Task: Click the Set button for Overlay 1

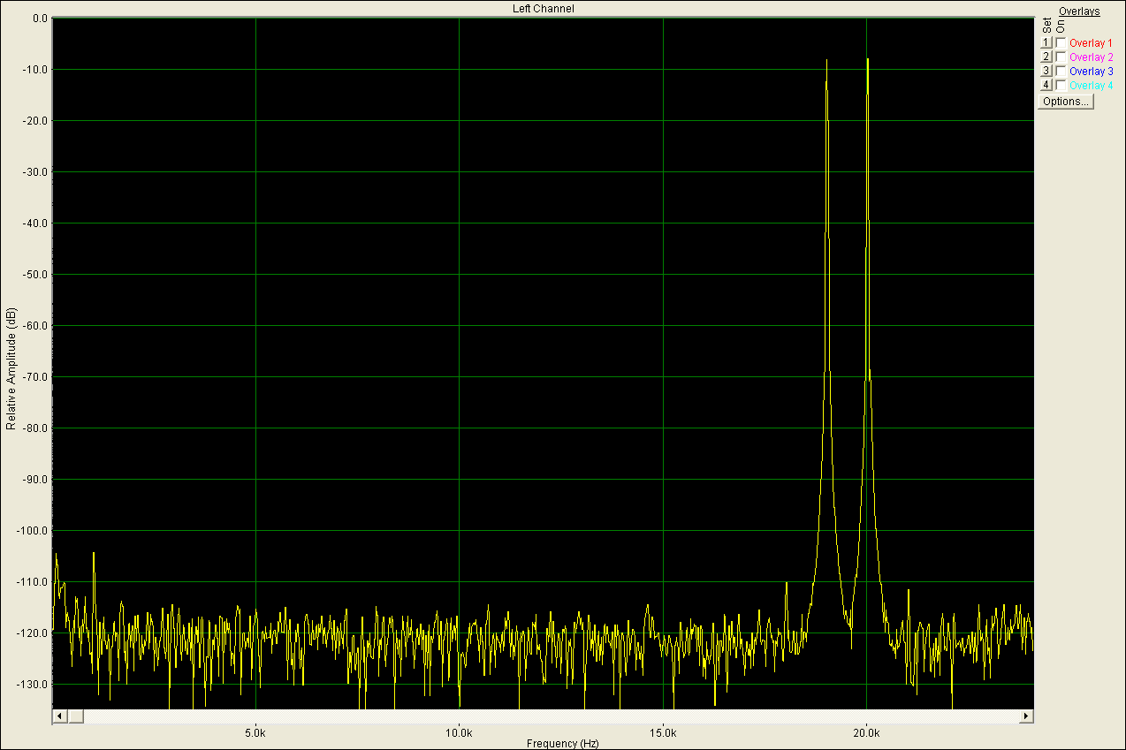Action: (1046, 42)
